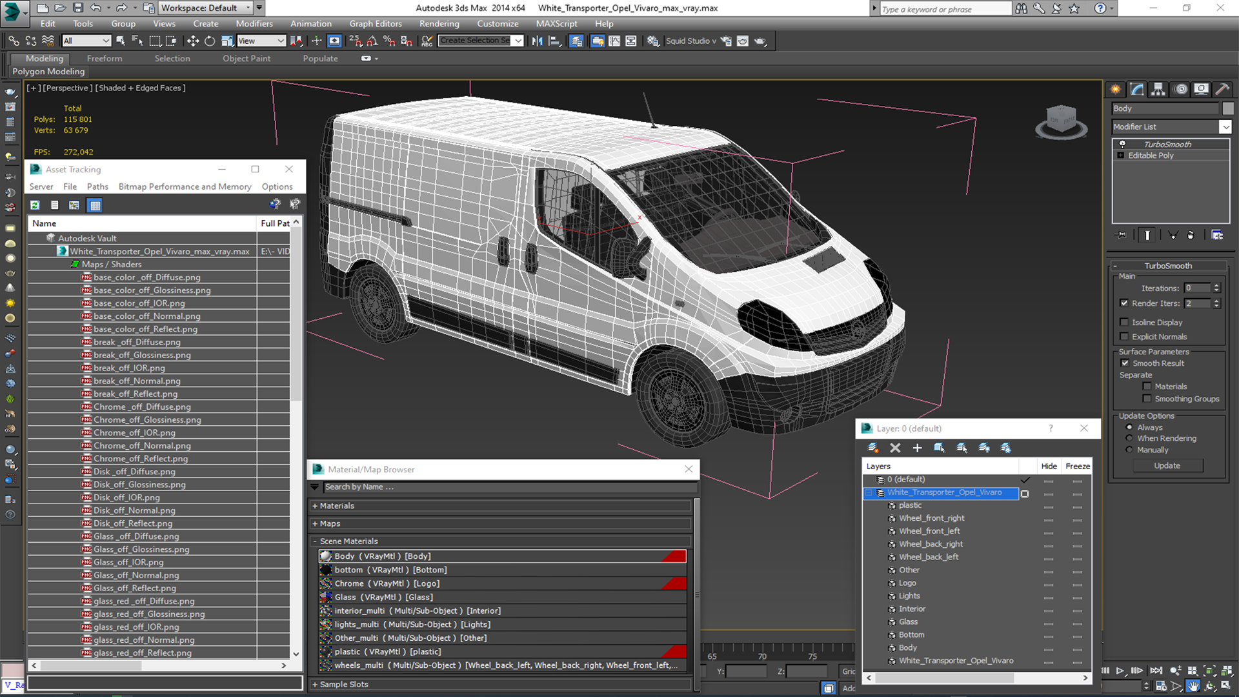Switch to the Freeform ribbon tab
Screen dimensions: 1239x697
pyautogui.click(x=105, y=58)
